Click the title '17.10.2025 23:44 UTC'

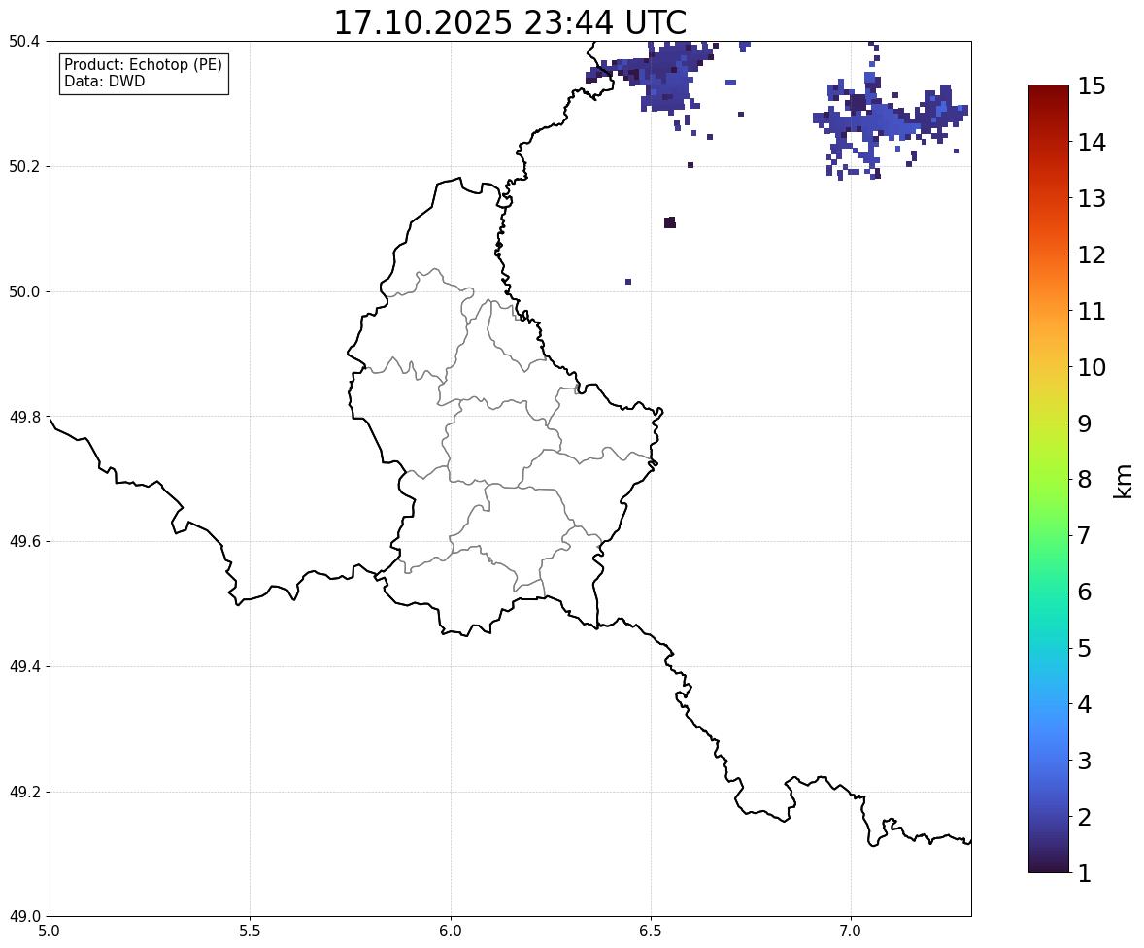510,22
